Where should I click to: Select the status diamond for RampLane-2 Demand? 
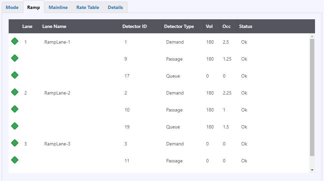point(15,92)
